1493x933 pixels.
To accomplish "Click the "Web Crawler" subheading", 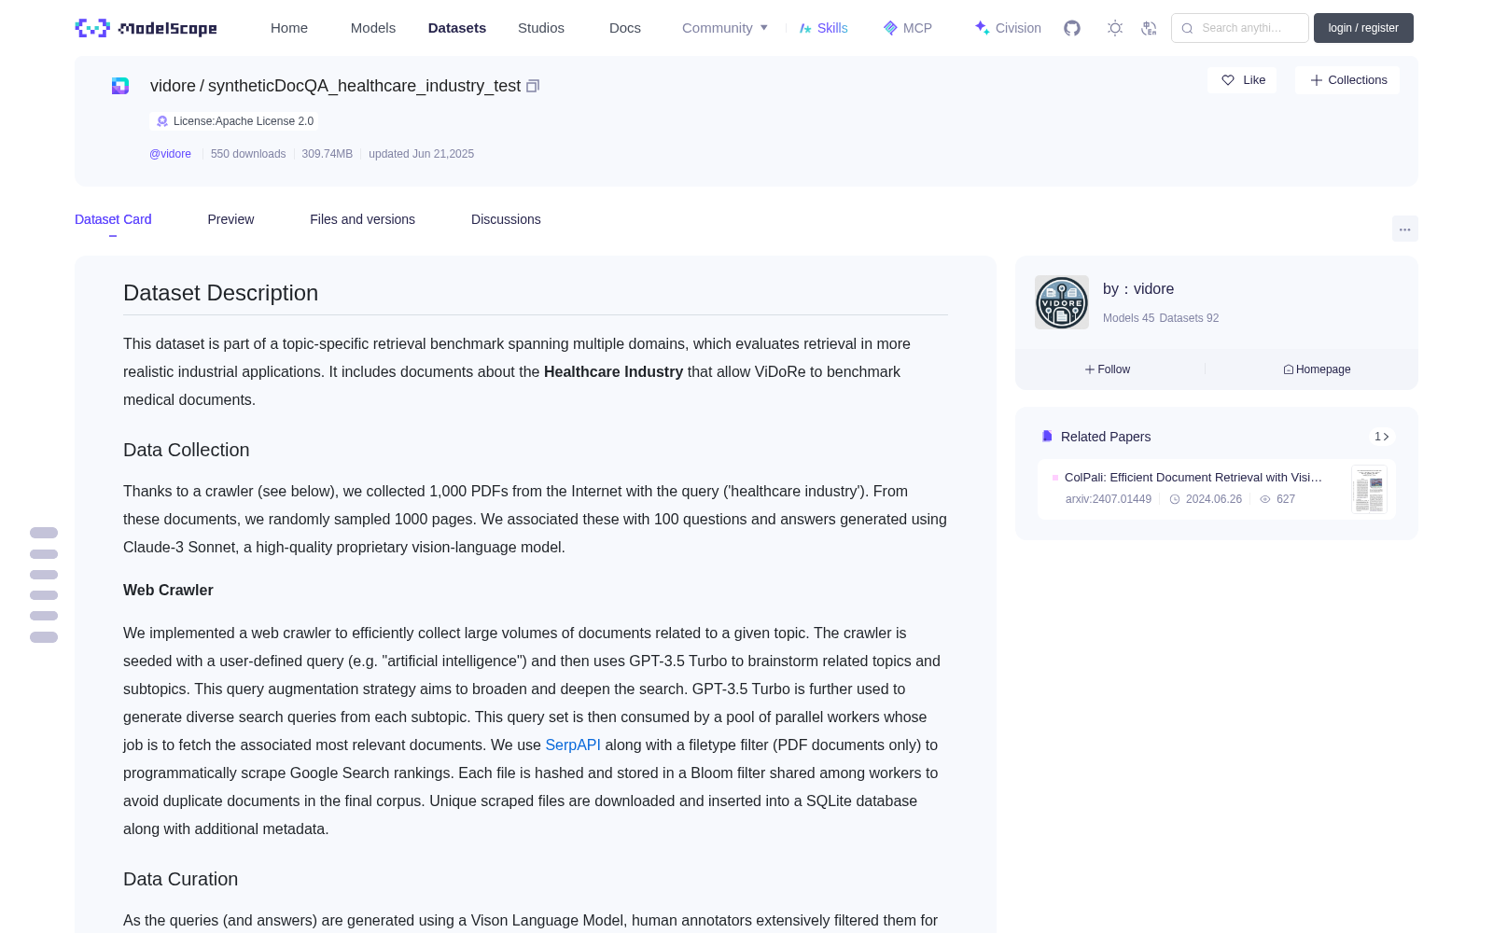I will click(x=168, y=590).
